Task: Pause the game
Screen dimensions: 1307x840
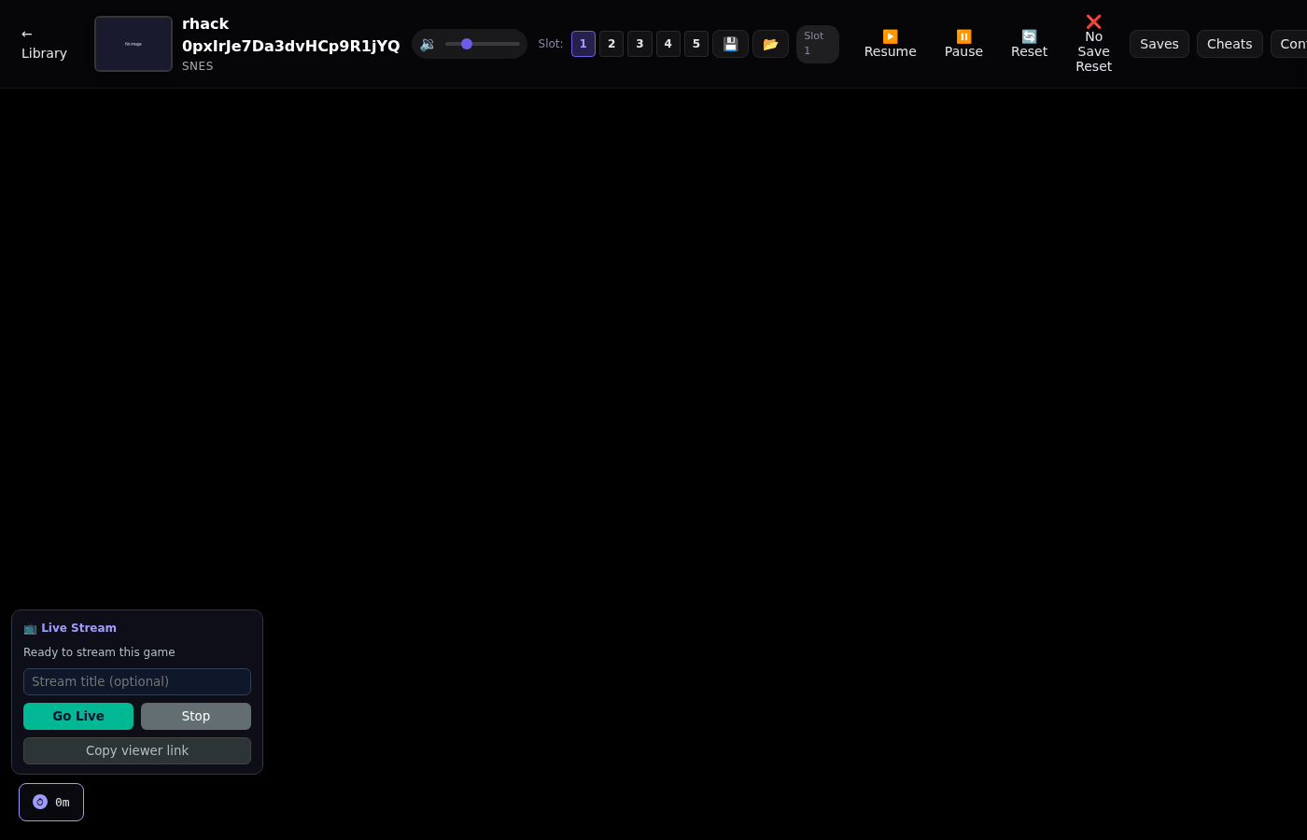Action: click(x=963, y=44)
